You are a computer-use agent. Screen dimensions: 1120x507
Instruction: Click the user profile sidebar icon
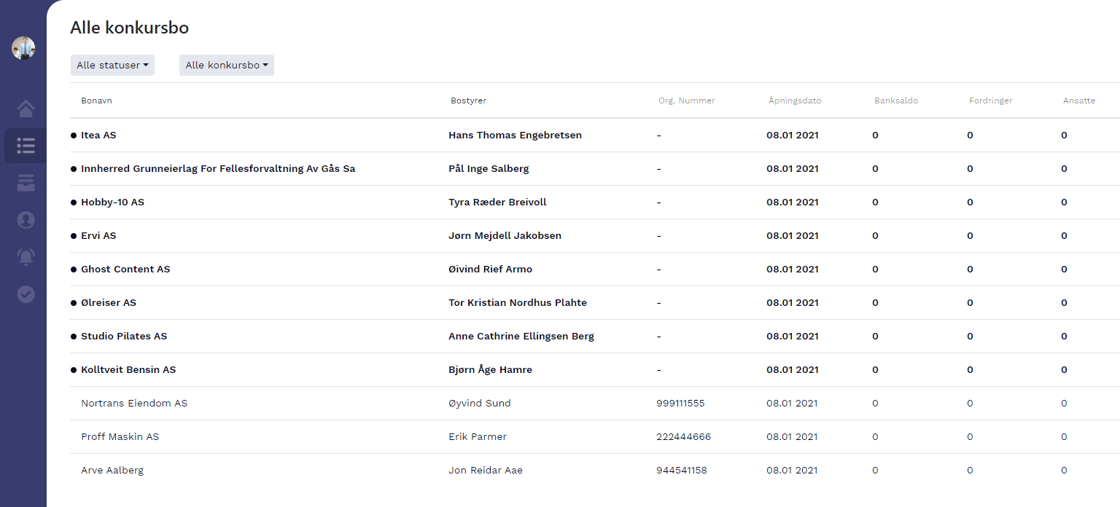(x=26, y=220)
